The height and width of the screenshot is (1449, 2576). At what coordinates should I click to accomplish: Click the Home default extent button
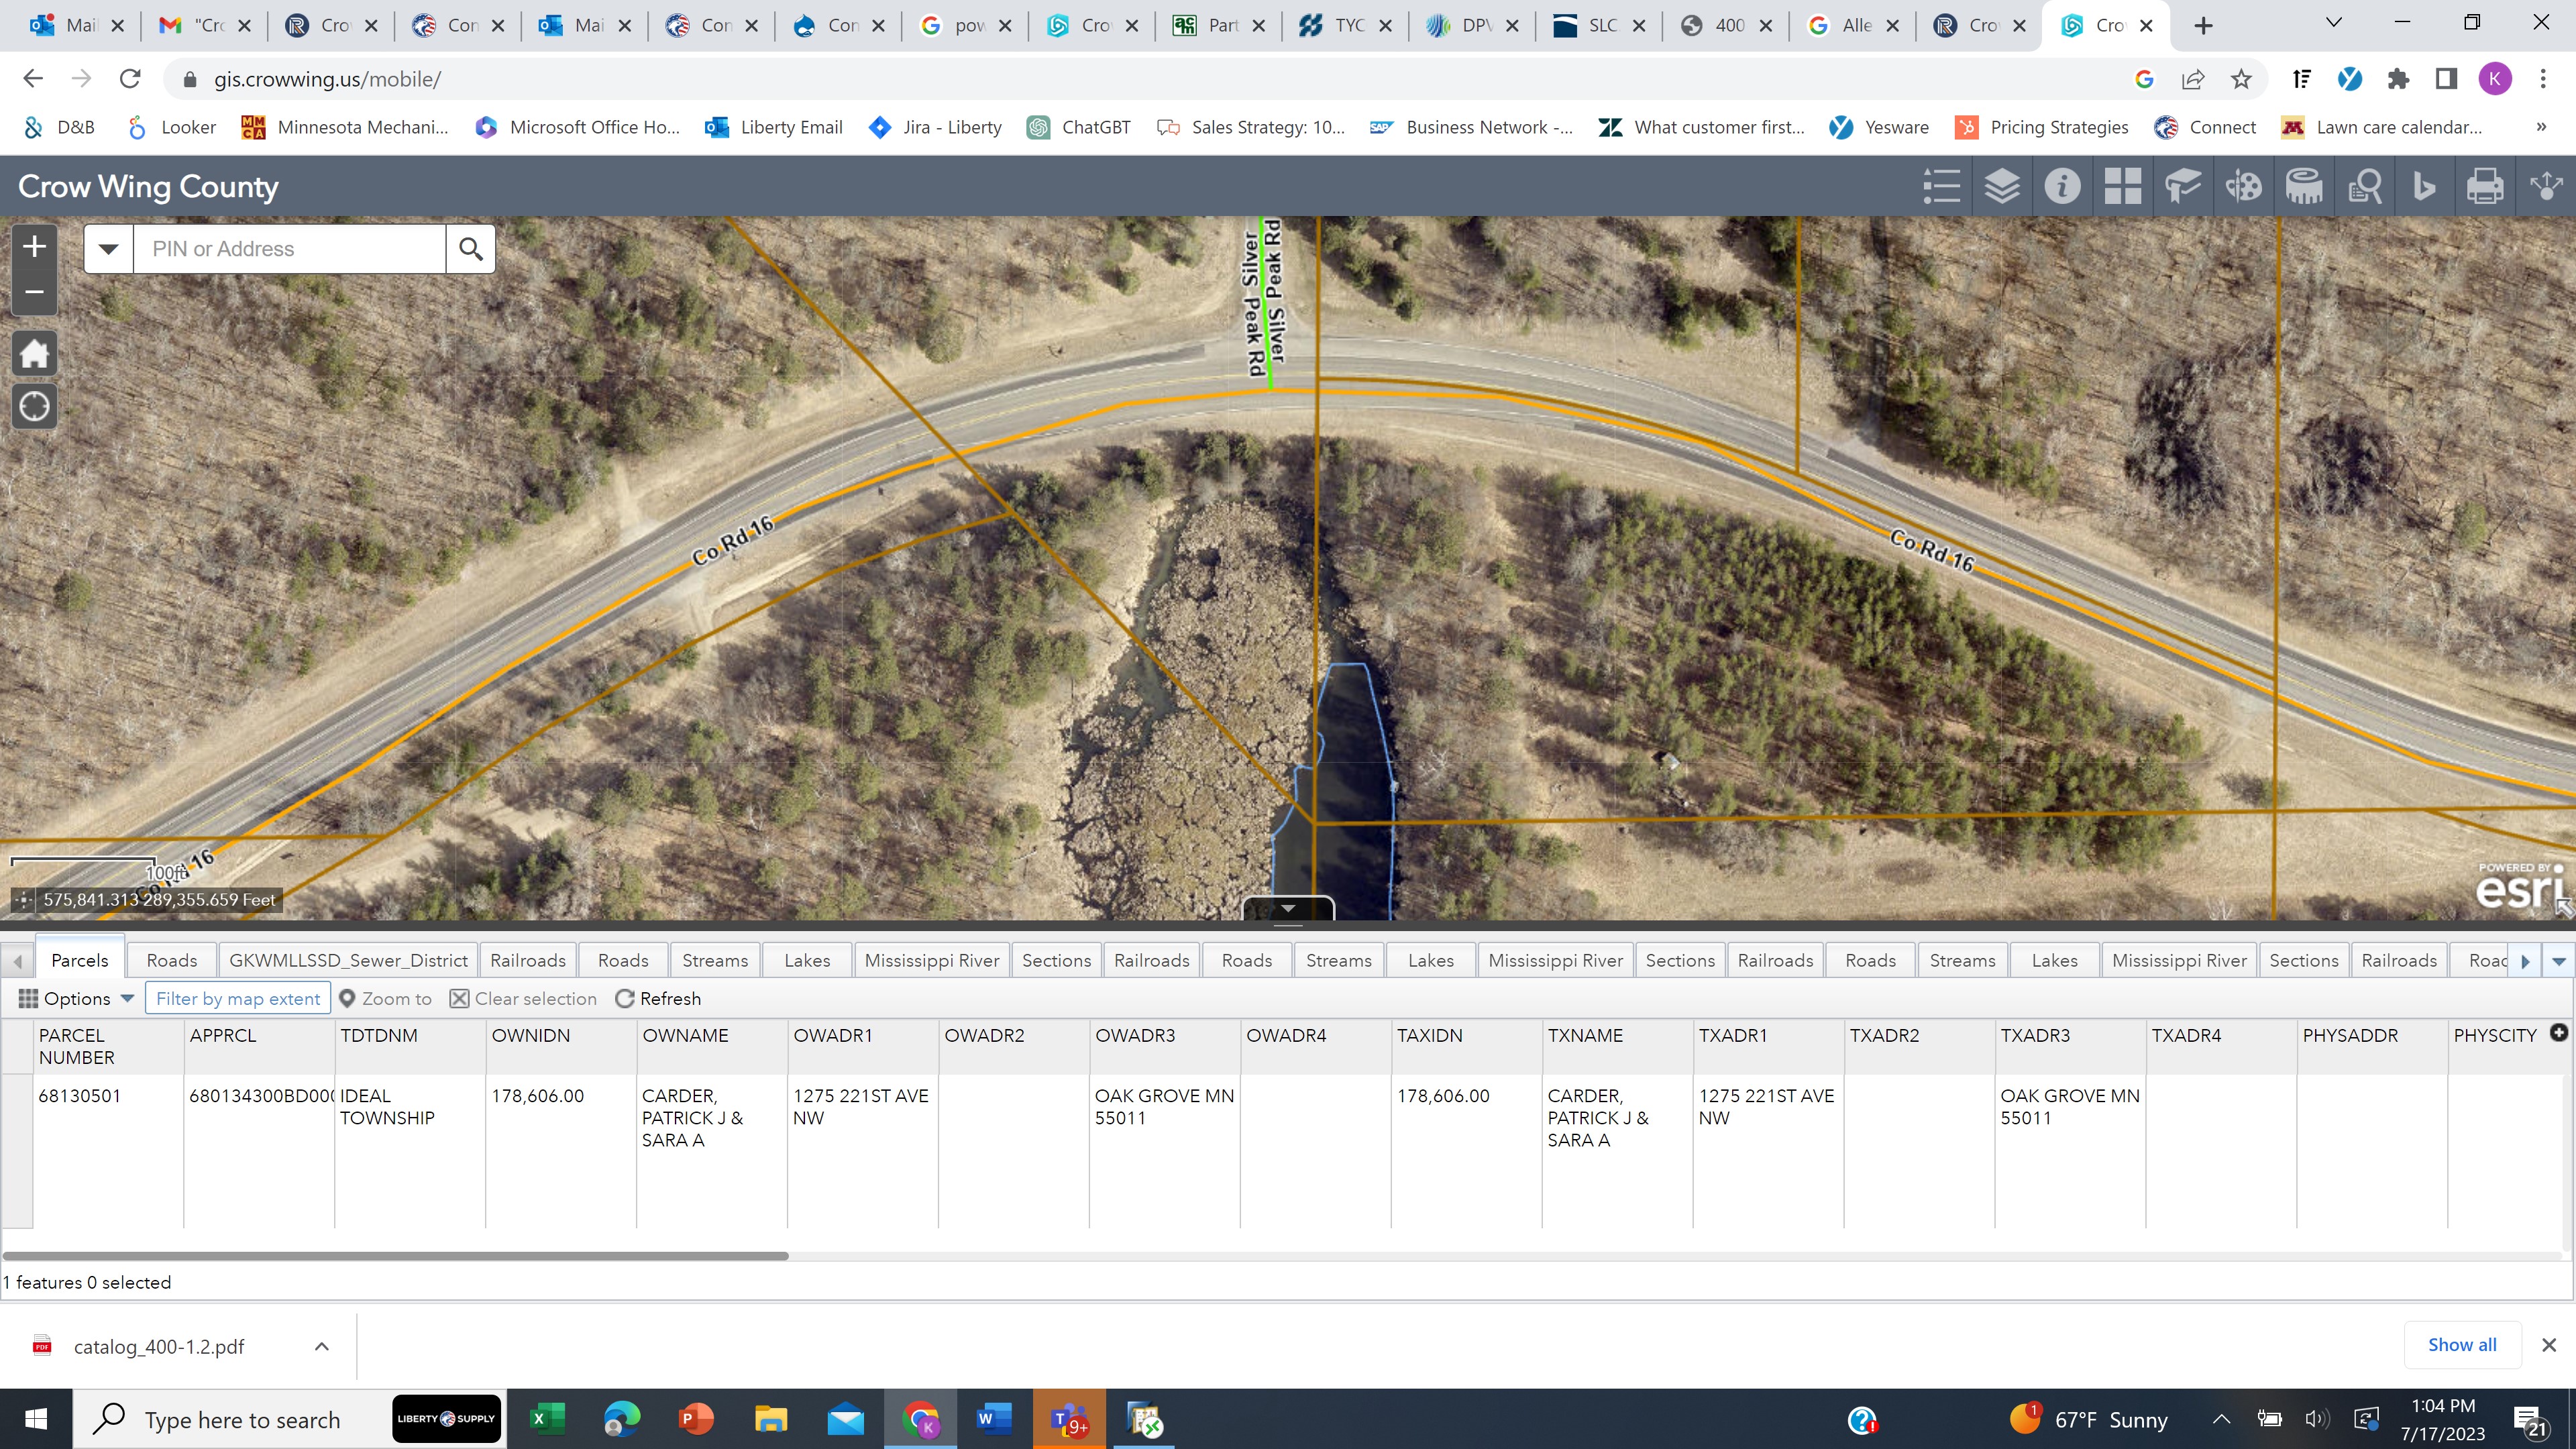tap(34, 353)
